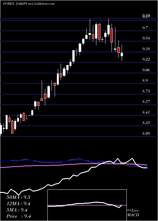Click the 12MA : 9.4 value

pyautogui.click(x=18, y=204)
